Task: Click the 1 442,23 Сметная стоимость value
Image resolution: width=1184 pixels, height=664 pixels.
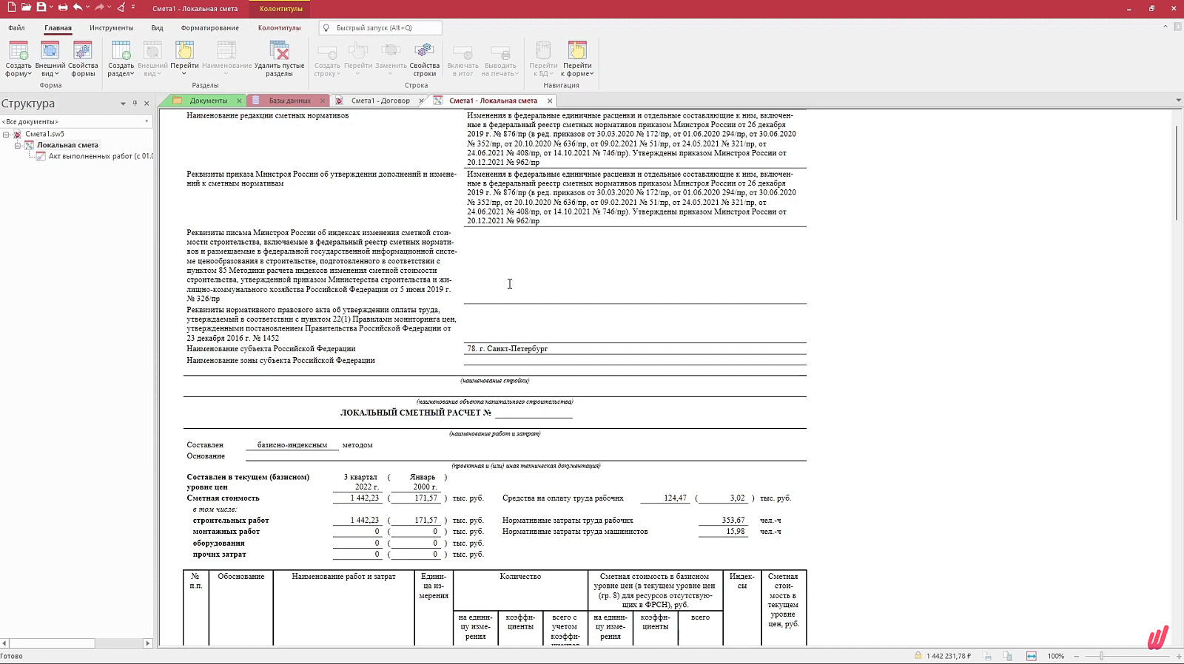Action: click(357, 498)
